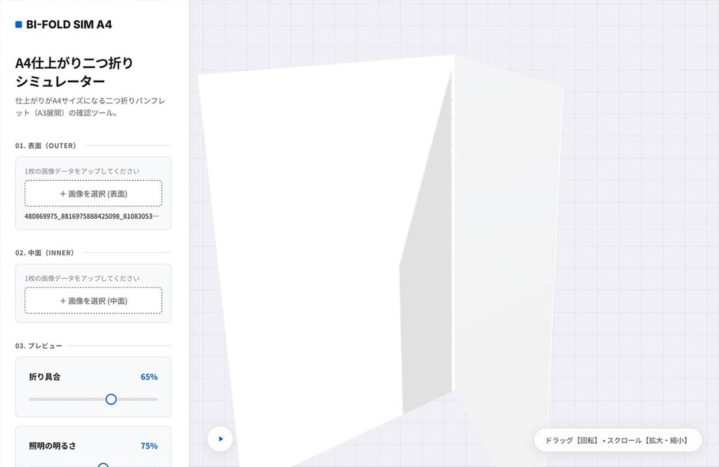
Task: Choose image for the outer side (表面)
Action: click(x=93, y=193)
